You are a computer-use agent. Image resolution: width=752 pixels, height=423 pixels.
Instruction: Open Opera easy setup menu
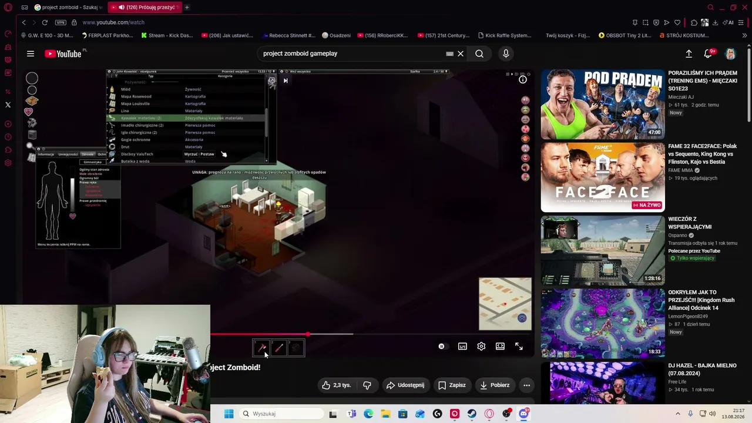(742, 22)
